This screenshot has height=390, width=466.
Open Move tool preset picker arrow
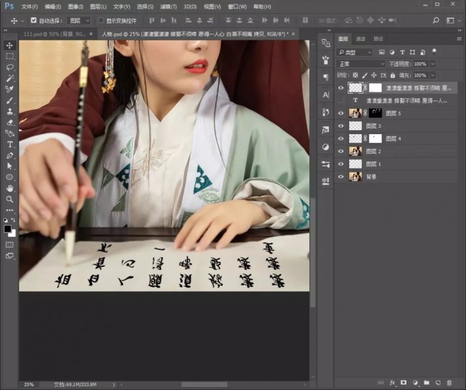(x=22, y=20)
